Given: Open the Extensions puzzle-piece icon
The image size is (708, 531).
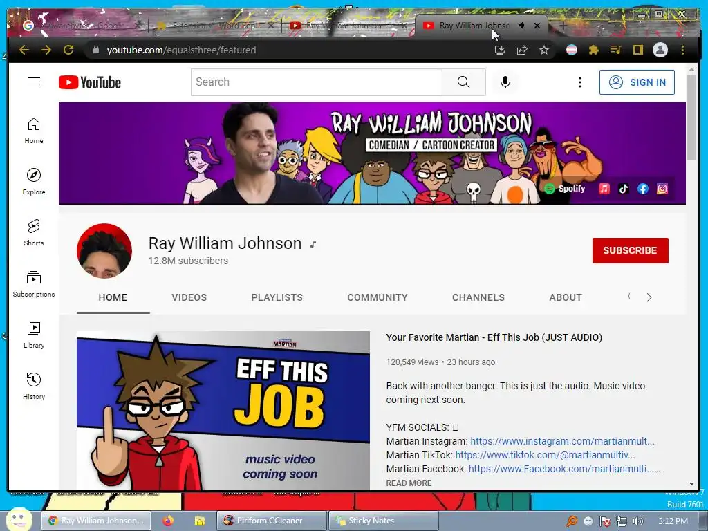Looking at the screenshot, I should tap(594, 50).
